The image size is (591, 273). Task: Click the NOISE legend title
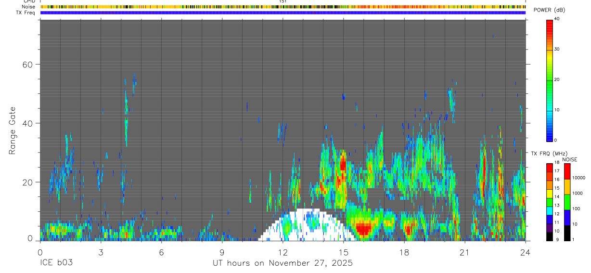(x=569, y=159)
